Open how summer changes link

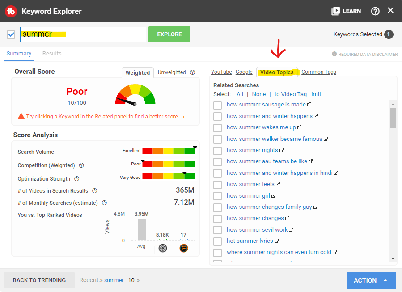tap(255, 218)
